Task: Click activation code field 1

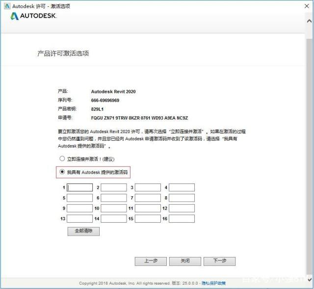Action: (79, 187)
